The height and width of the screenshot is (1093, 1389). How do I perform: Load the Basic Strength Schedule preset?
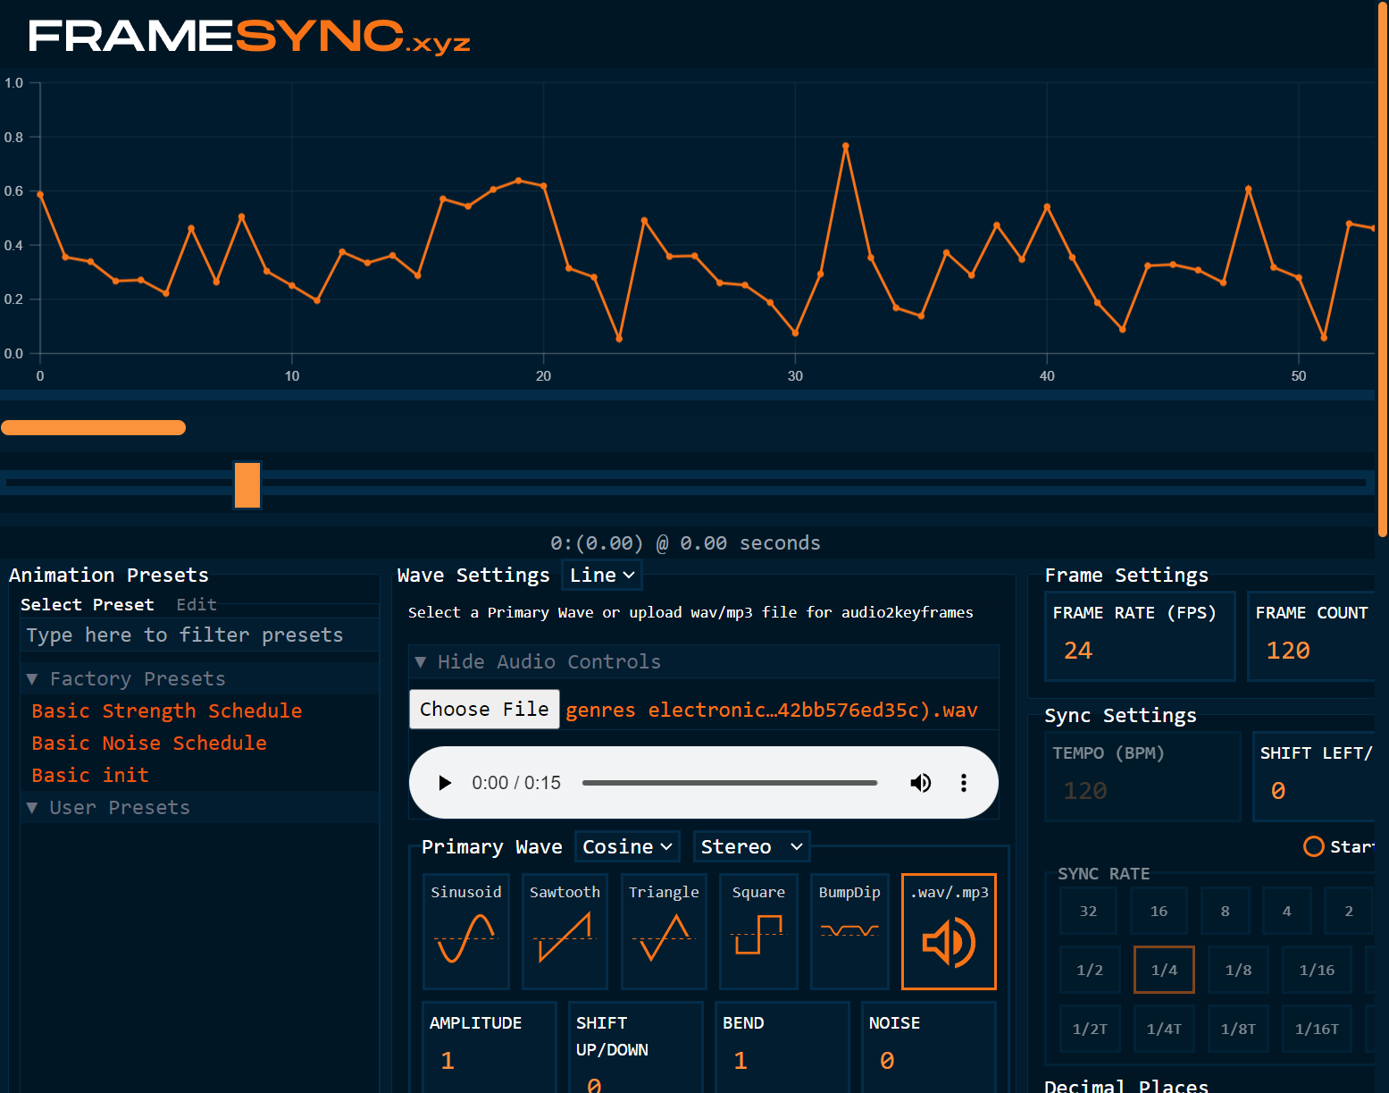167,710
